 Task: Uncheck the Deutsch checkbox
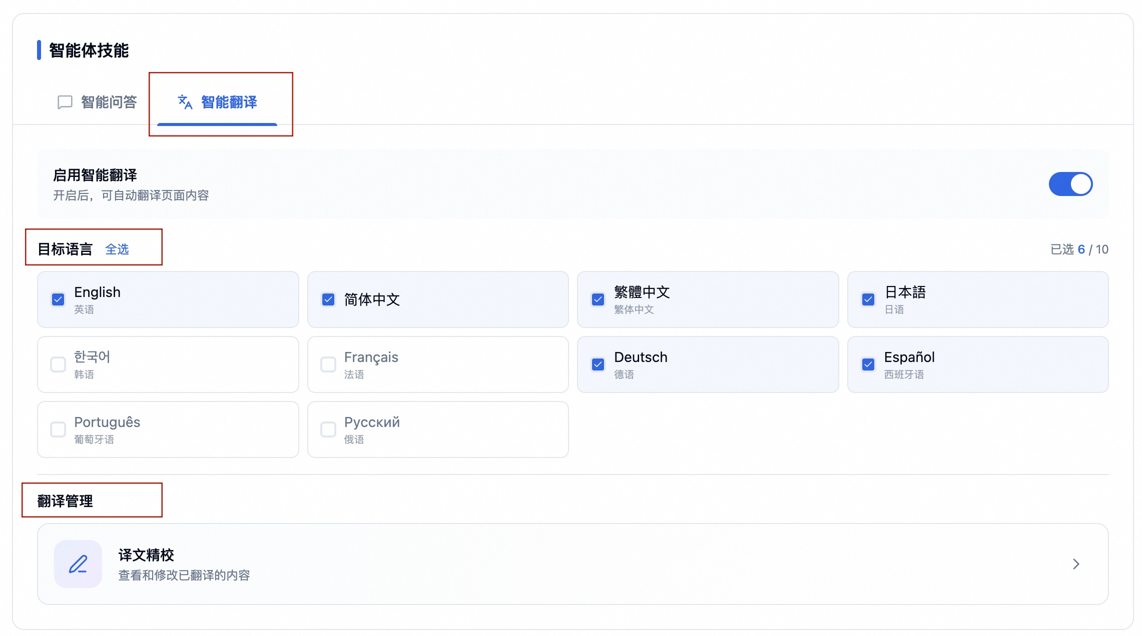[598, 364]
